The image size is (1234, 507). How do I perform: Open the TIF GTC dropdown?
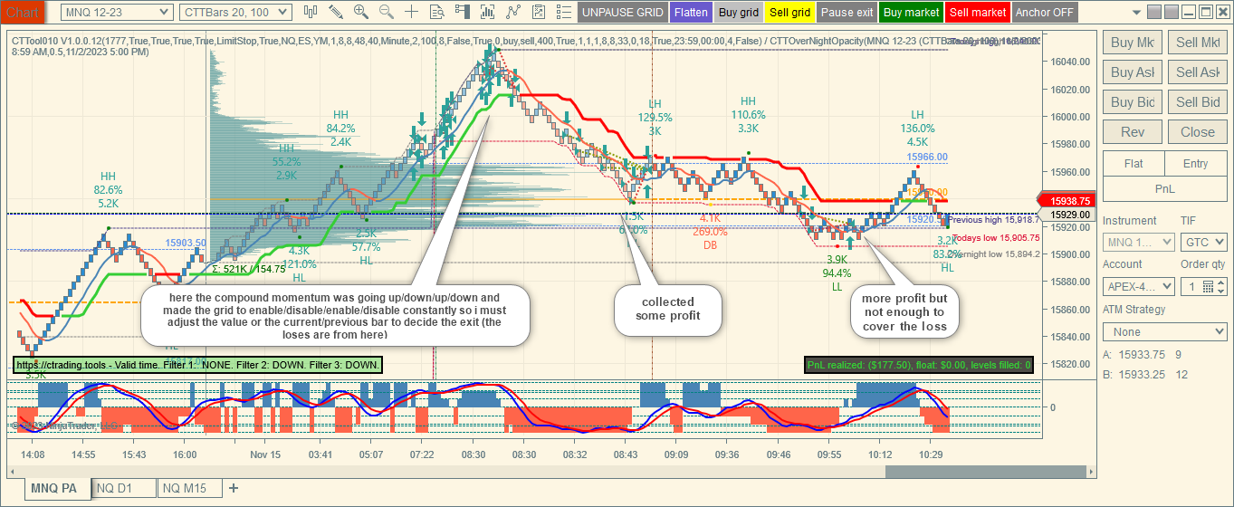click(x=1204, y=242)
